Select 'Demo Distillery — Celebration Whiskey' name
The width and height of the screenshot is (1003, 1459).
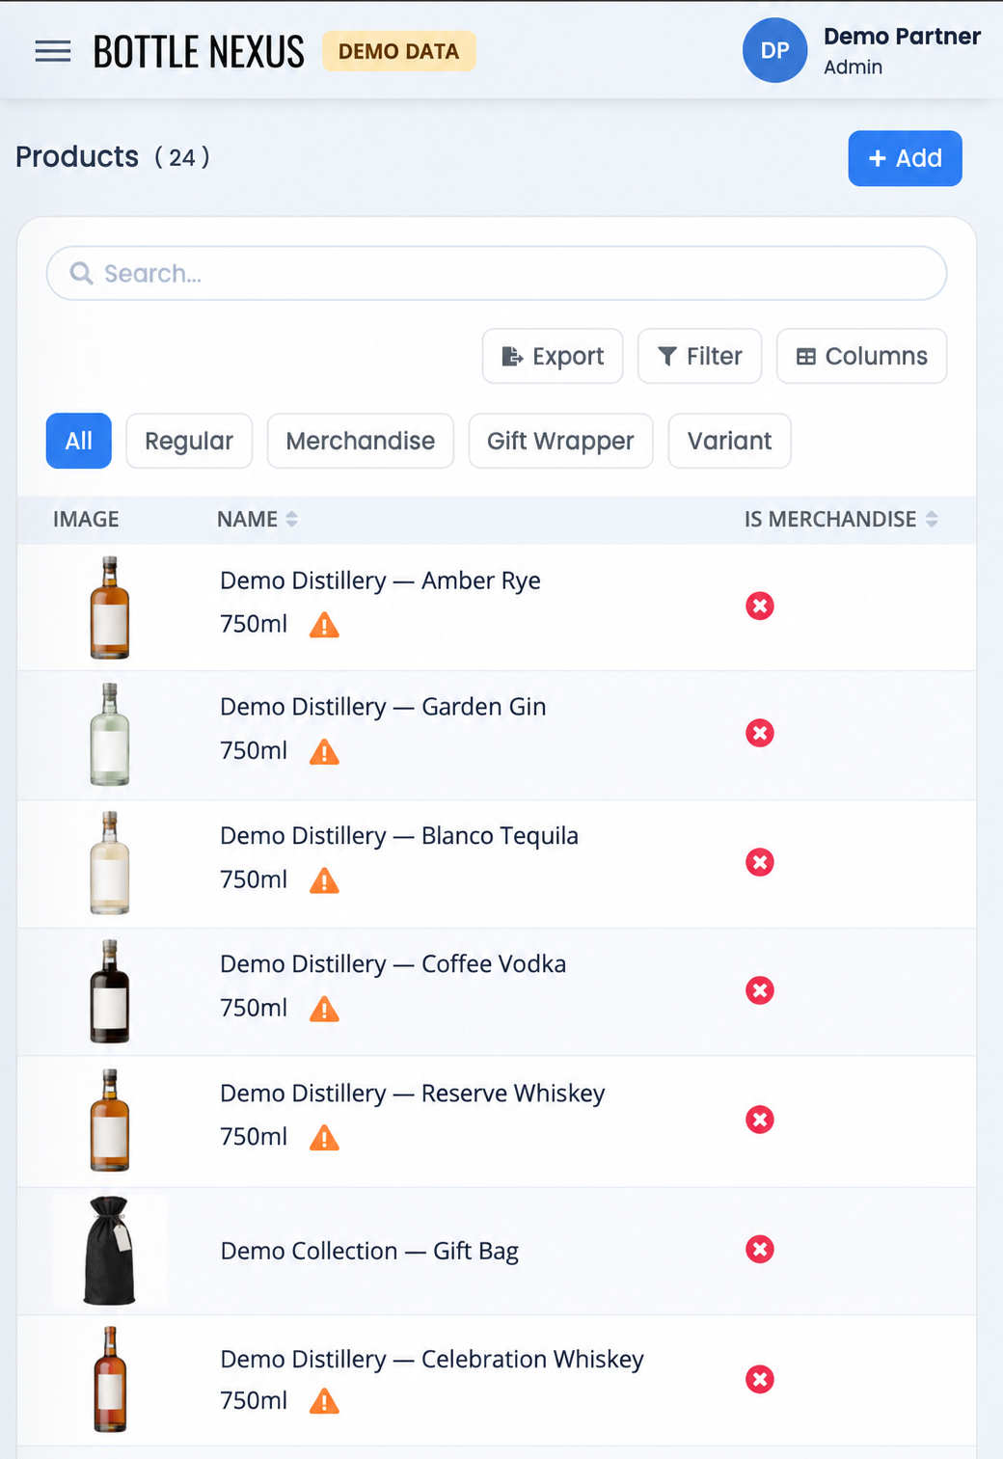click(432, 1360)
